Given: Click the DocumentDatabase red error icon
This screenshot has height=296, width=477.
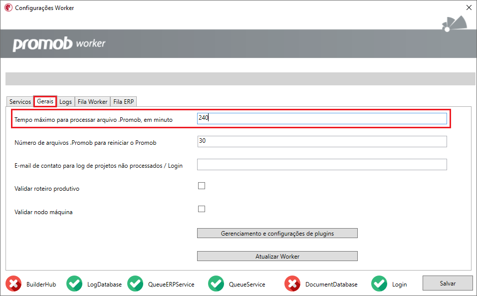Looking at the screenshot, I should [292, 284].
